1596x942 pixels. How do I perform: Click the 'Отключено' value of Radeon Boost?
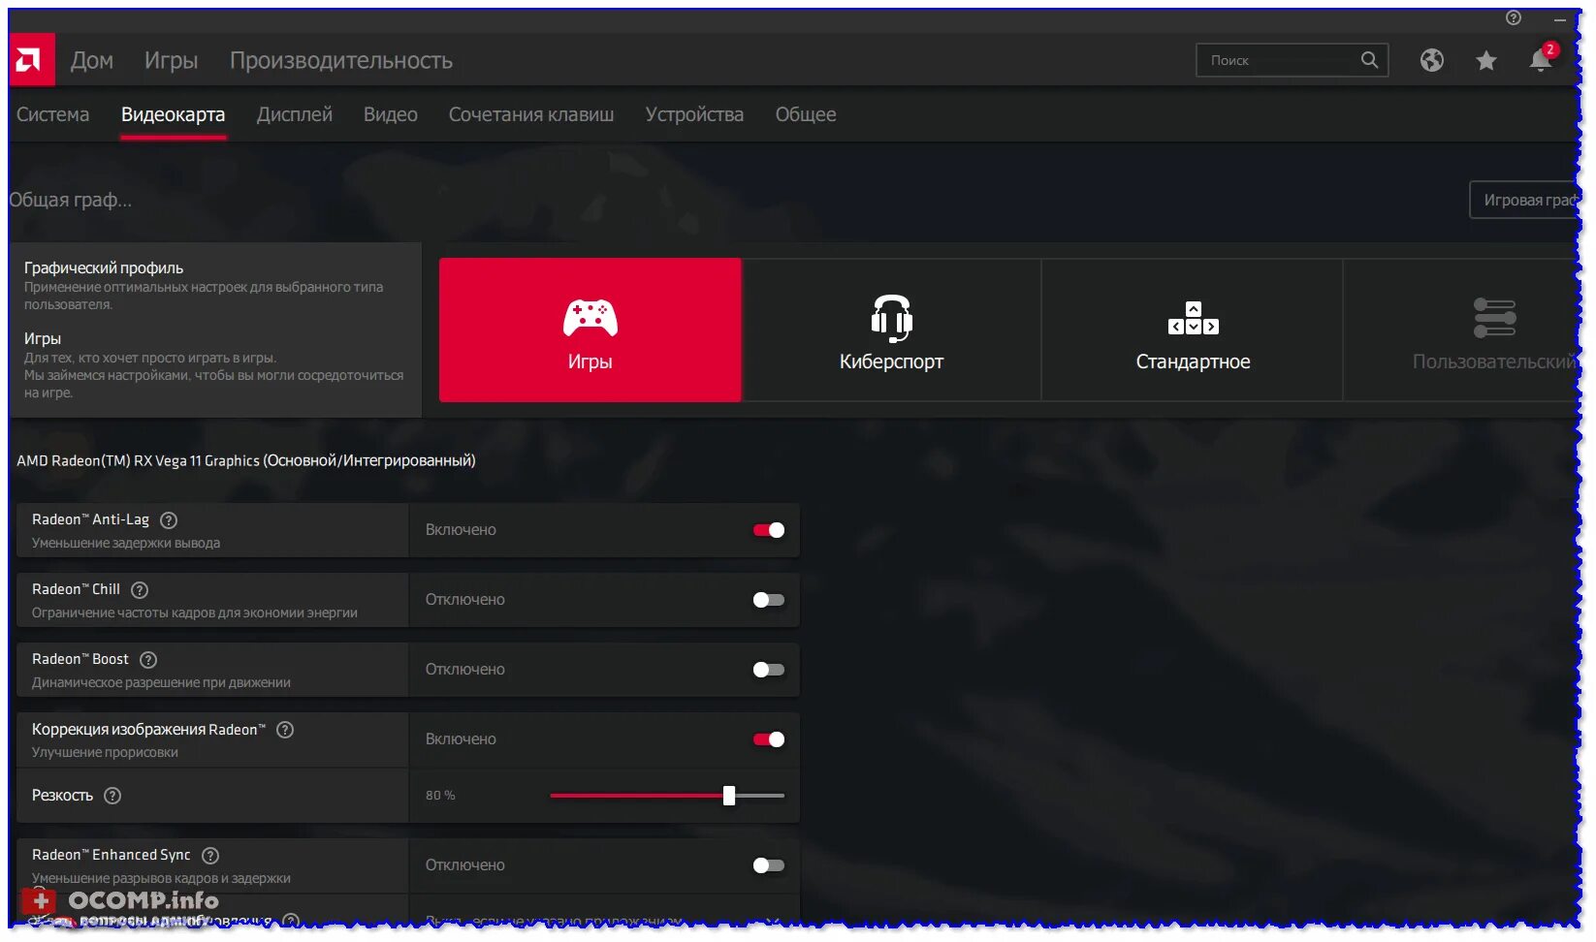[465, 670]
